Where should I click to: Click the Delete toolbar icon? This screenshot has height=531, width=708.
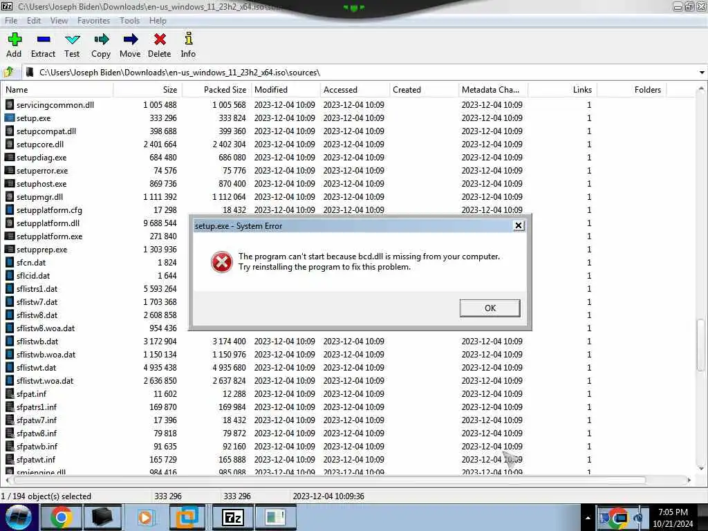160,39
